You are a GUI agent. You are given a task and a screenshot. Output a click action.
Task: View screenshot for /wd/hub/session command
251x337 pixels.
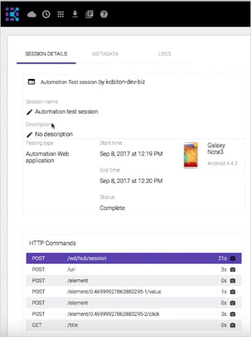tap(233, 258)
